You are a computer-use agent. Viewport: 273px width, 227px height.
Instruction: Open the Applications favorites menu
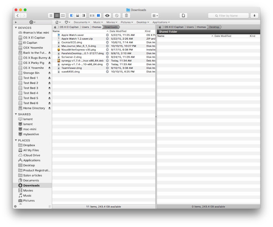pyautogui.click(x=161, y=22)
